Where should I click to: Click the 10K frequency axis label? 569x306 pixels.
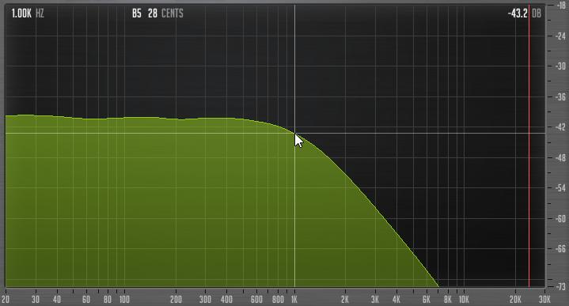pyautogui.click(x=464, y=300)
